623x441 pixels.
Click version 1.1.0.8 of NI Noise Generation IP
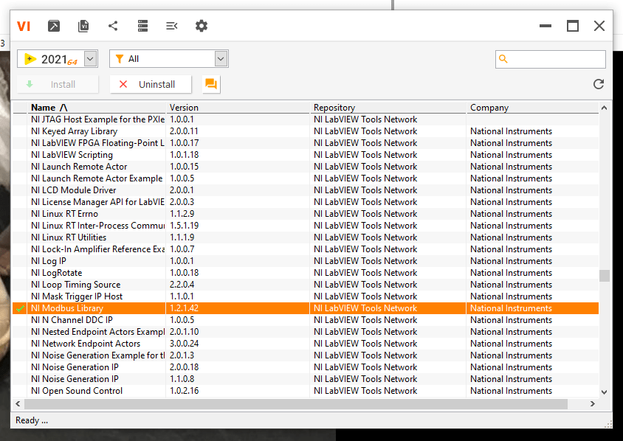[x=182, y=379]
